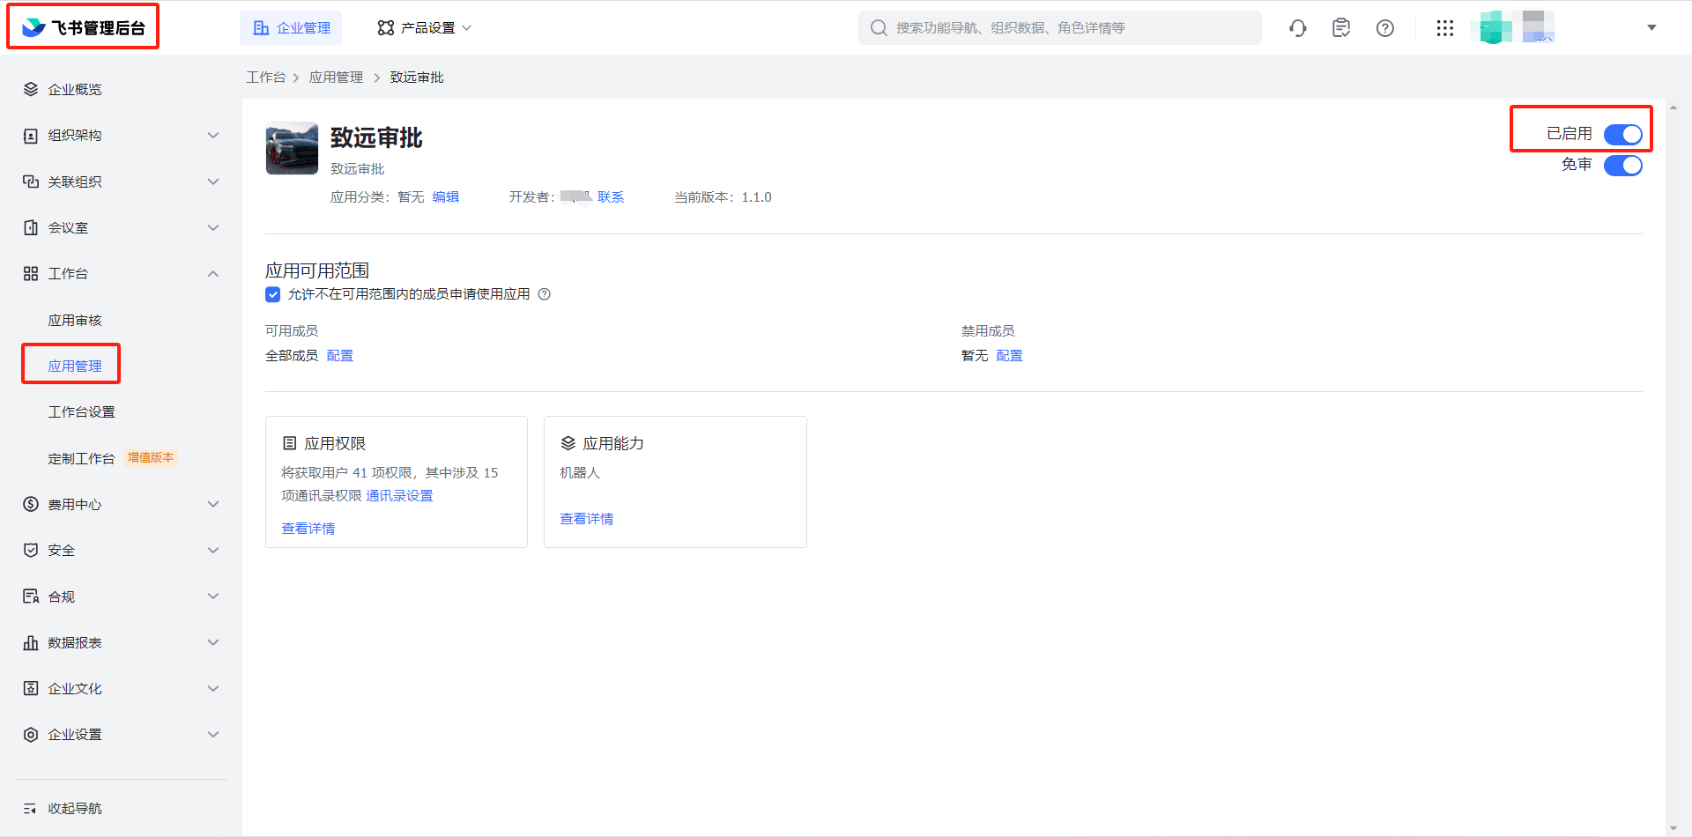Viewport: 1692px width, 837px height.
Task: Disable the 已启用 app toggle
Action: click(x=1622, y=134)
